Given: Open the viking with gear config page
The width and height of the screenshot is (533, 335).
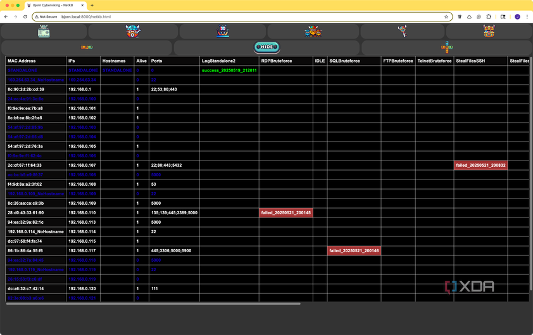Looking at the screenshot, I should tap(133, 31).
